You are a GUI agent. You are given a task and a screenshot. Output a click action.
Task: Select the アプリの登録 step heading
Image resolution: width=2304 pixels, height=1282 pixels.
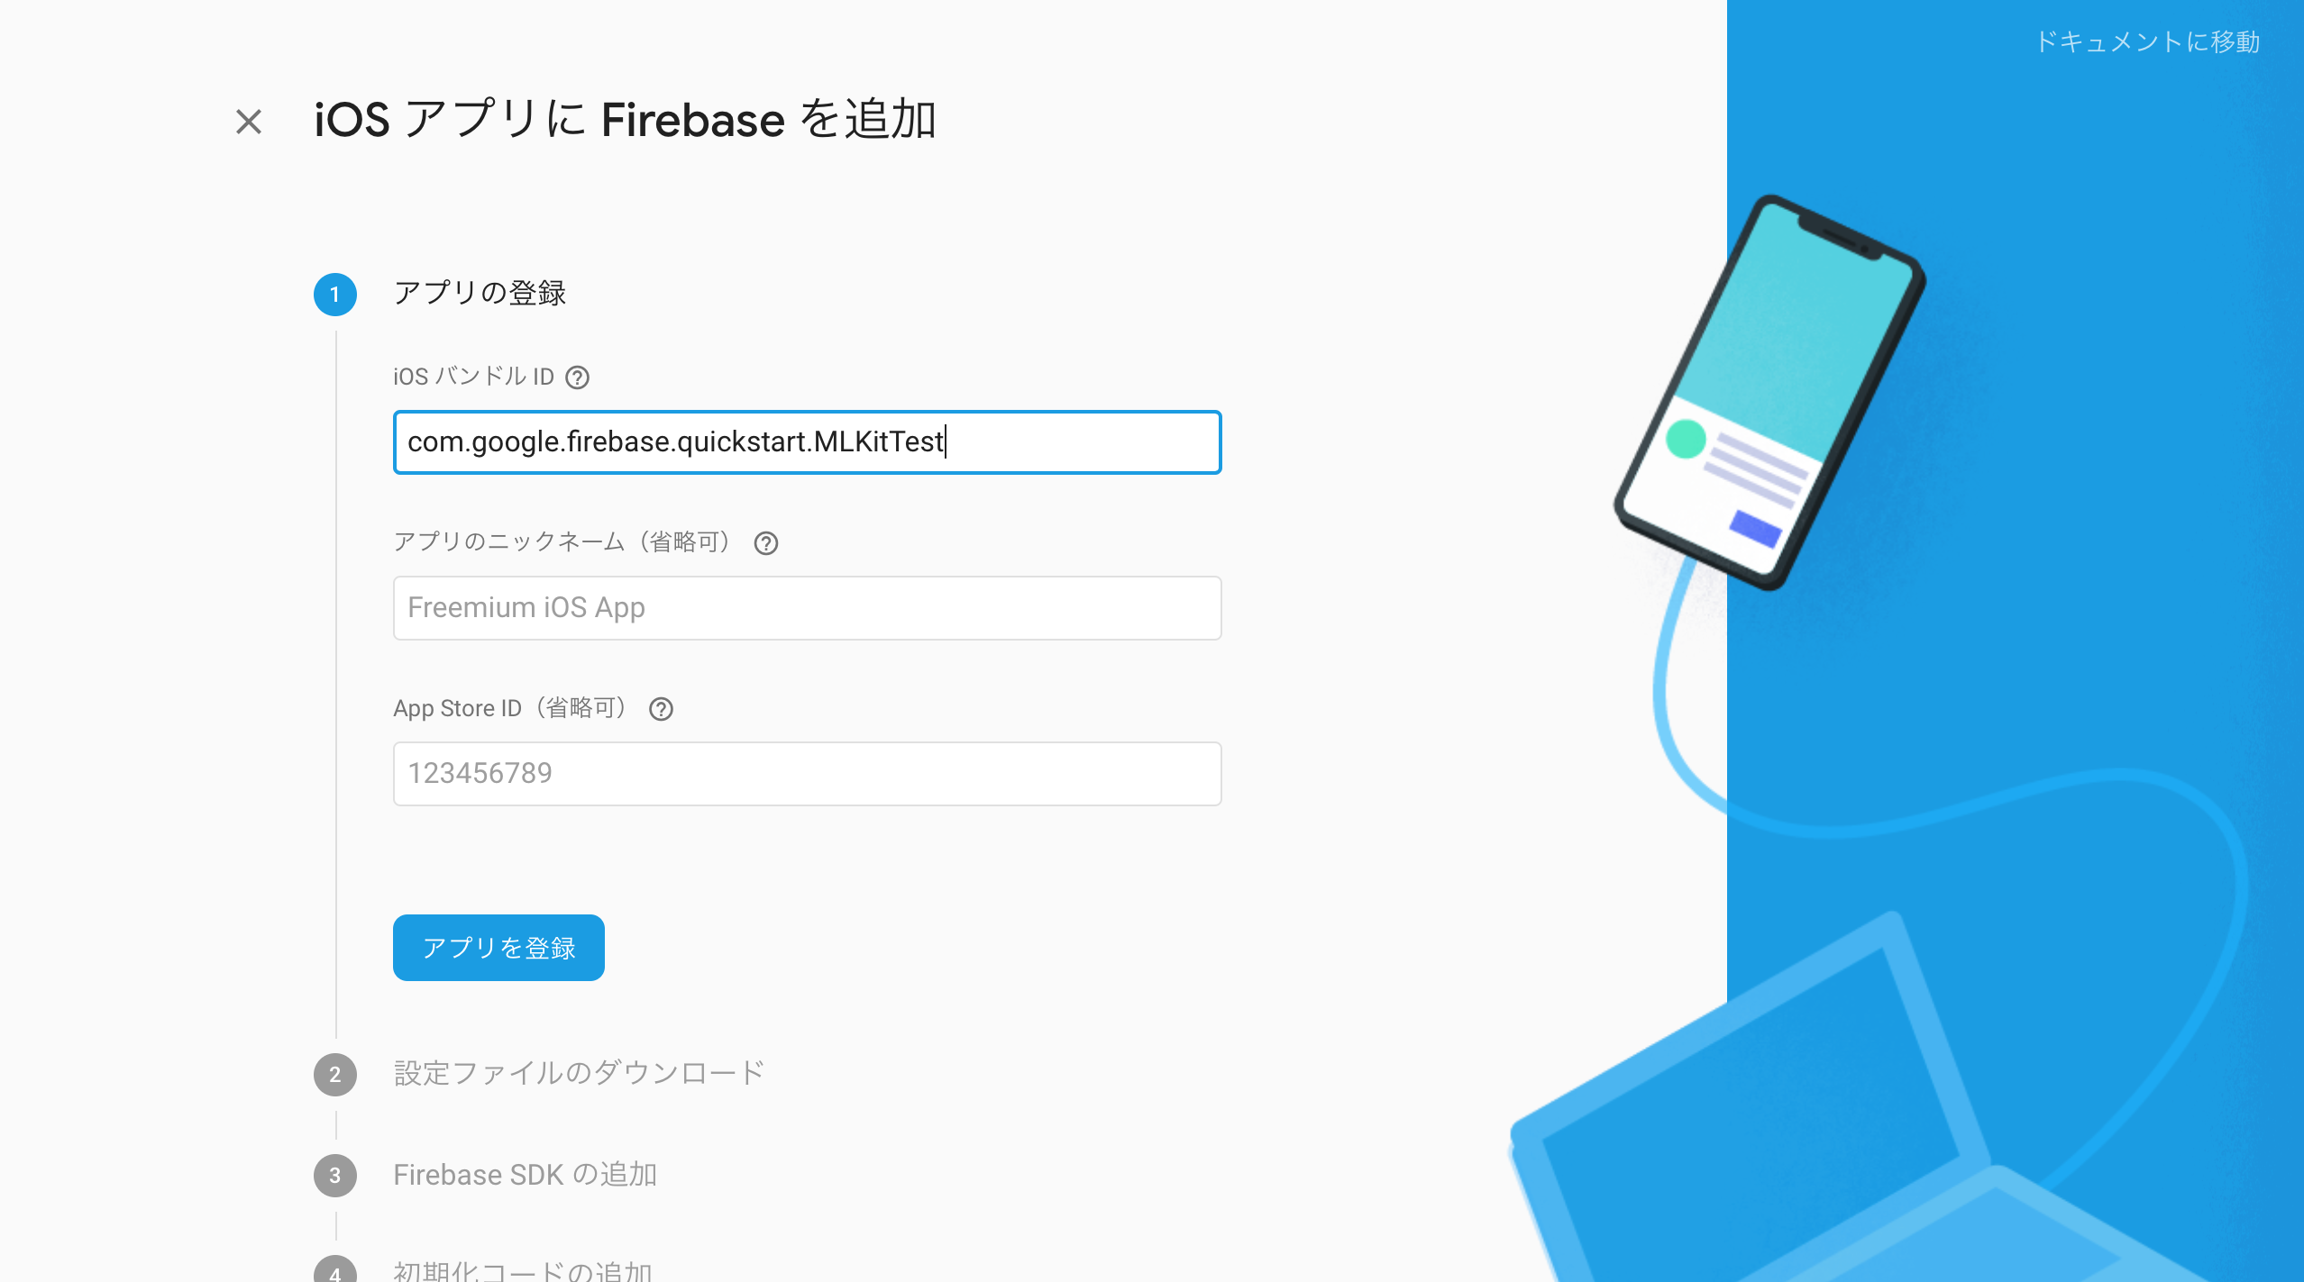[480, 294]
